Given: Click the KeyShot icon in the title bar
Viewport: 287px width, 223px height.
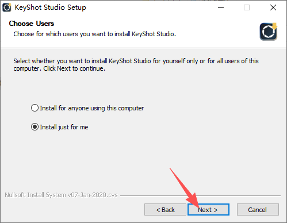Looking at the screenshot, I should (x=7, y=7).
